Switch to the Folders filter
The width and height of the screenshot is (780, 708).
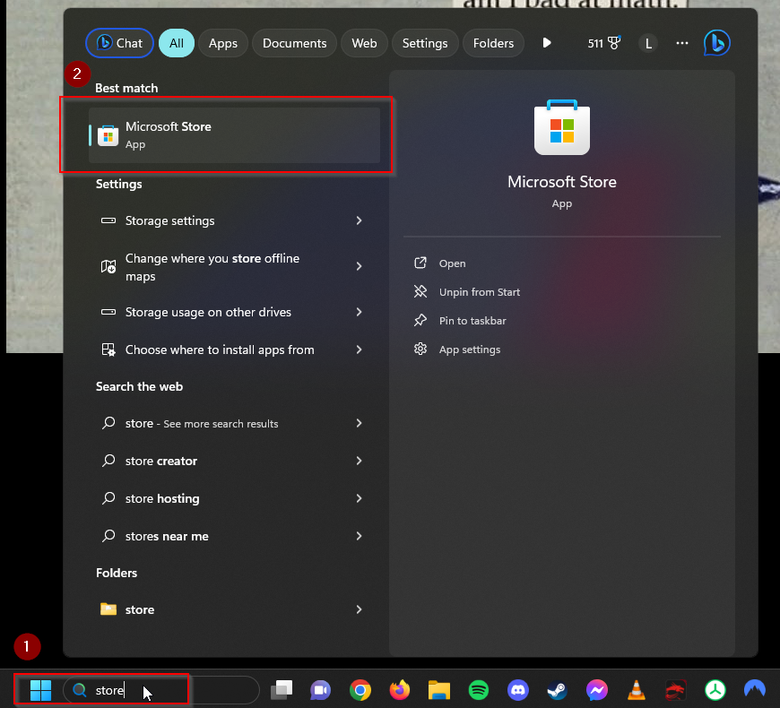[x=493, y=43]
